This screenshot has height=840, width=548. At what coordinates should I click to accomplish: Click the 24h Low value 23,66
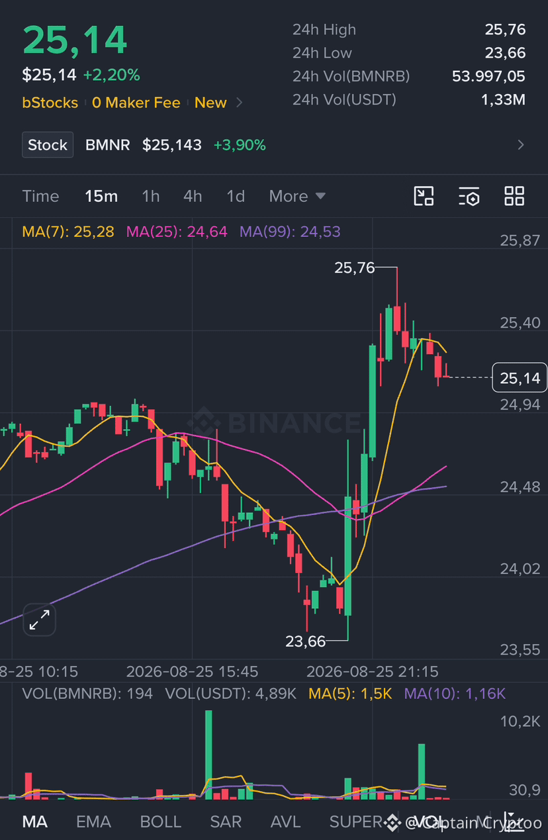(x=505, y=53)
